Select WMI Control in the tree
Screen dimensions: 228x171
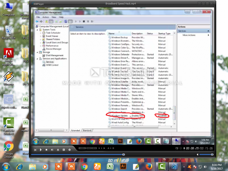tap(52, 65)
